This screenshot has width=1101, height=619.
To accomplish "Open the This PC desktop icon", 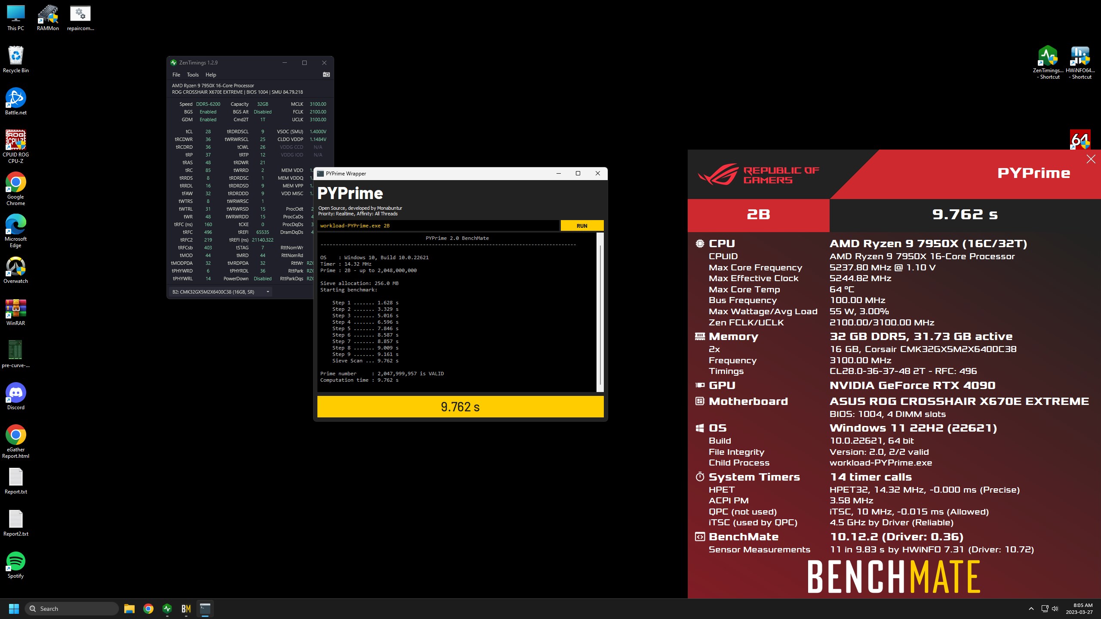I will [x=15, y=18].
